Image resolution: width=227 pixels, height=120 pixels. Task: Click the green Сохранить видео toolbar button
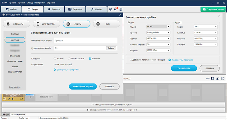(x=213, y=9)
